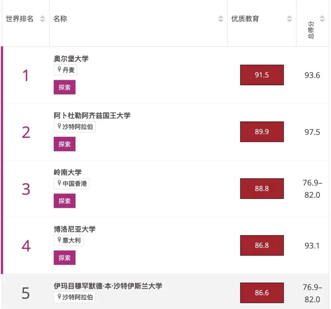Click the location pin next to 丹麦
Screen dimensions: 331x309
coord(59,70)
